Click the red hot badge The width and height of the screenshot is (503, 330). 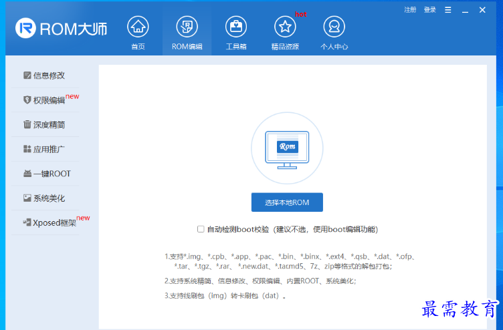(x=301, y=15)
